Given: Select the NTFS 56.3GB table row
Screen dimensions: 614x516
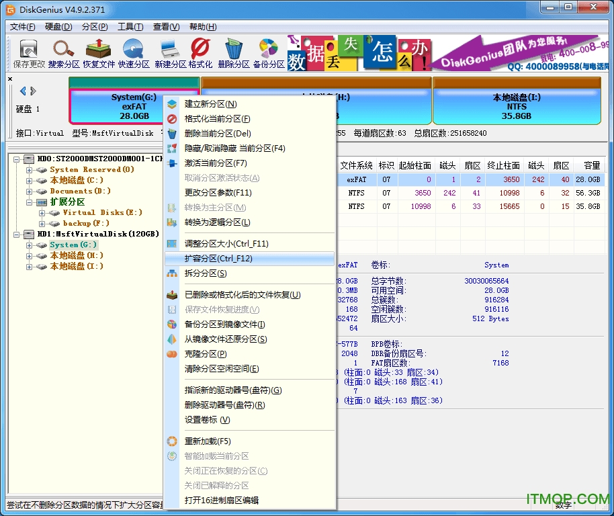Looking at the screenshot, I should [470, 193].
